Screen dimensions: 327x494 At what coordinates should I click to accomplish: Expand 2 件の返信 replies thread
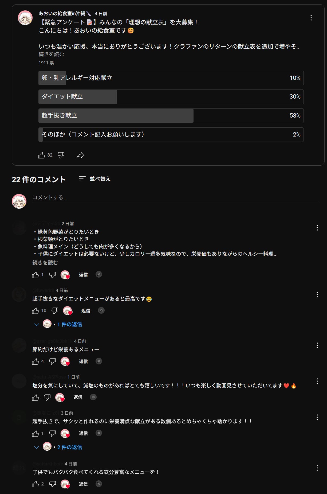tap(69, 447)
